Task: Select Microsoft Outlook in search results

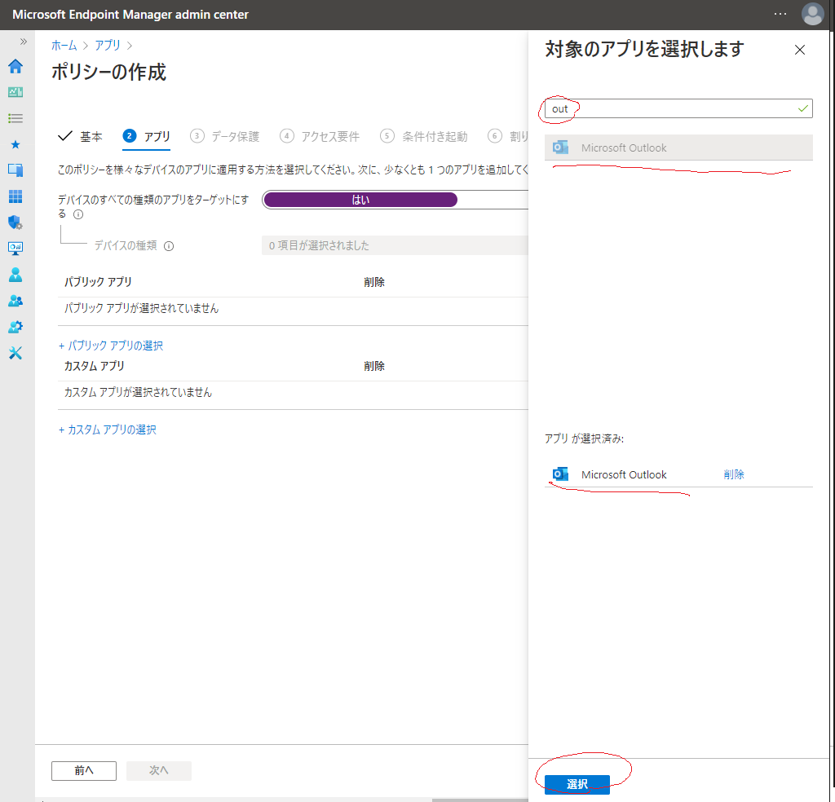Action: point(678,148)
